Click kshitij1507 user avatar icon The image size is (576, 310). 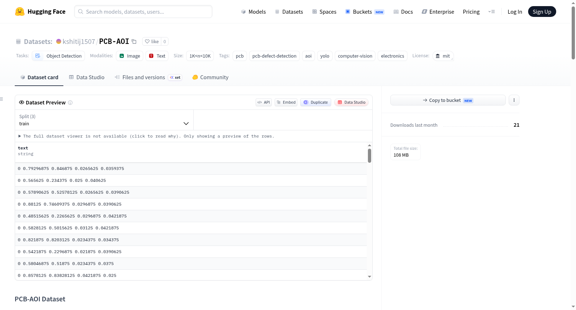tap(59, 41)
